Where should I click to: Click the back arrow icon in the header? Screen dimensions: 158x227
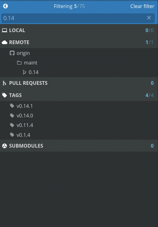tap(6, 6)
